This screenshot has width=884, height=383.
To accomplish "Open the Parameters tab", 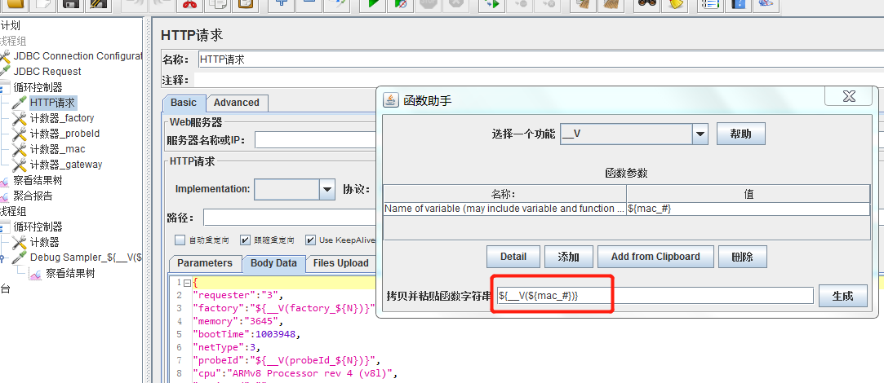I will (x=205, y=263).
